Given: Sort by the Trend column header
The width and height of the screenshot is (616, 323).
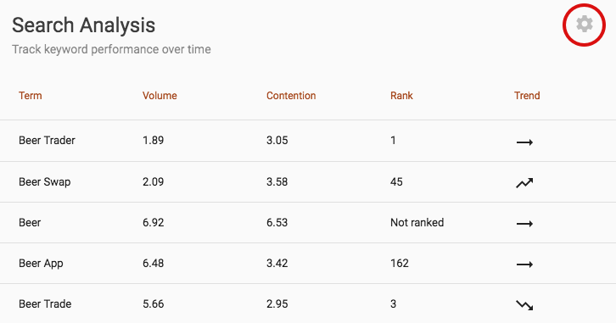Looking at the screenshot, I should click(527, 96).
